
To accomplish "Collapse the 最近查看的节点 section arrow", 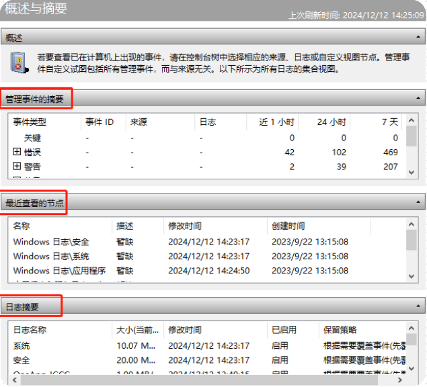I will pyautogui.click(x=418, y=202).
